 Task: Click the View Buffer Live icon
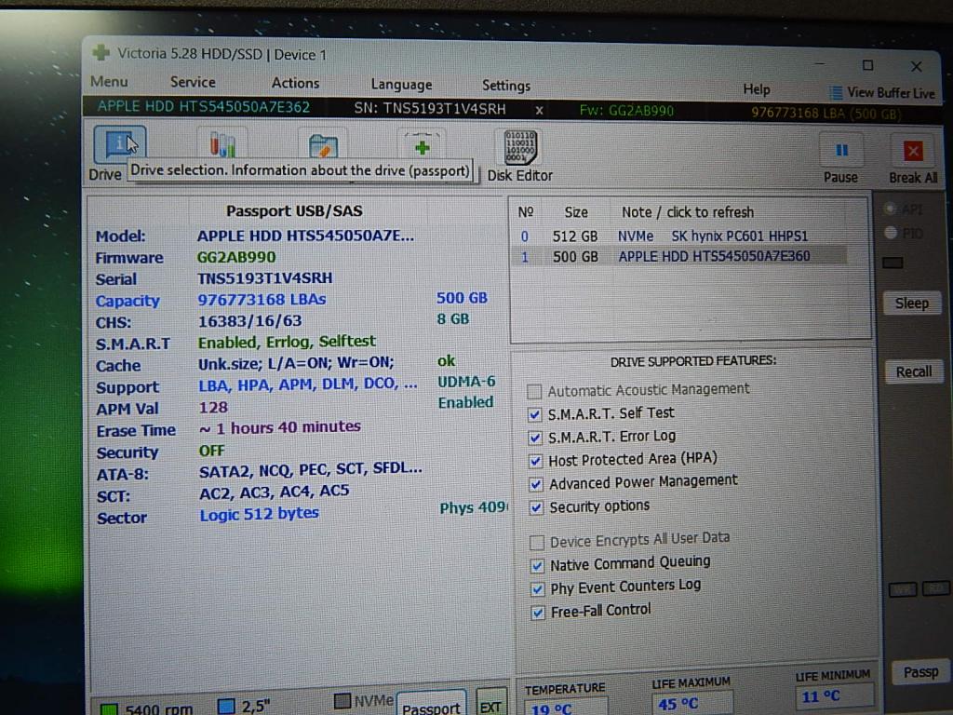tap(837, 92)
